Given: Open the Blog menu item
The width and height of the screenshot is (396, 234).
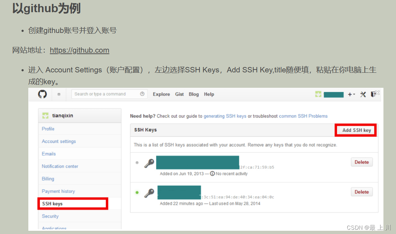Looking at the screenshot, I should click(194, 94).
